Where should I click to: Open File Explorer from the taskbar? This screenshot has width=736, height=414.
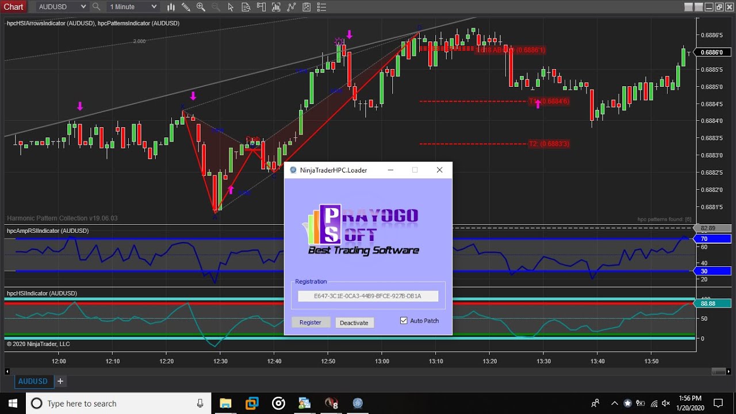pyautogui.click(x=225, y=403)
